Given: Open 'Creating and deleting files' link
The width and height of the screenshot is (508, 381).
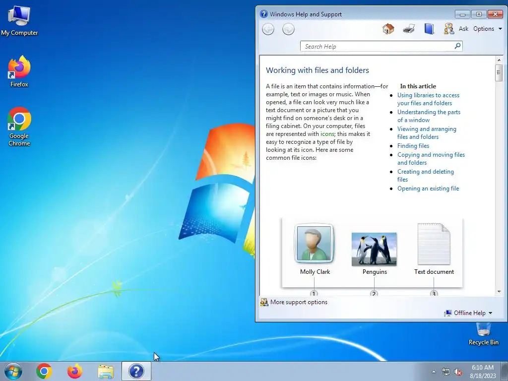Looking at the screenshot, I should (425, 176).
